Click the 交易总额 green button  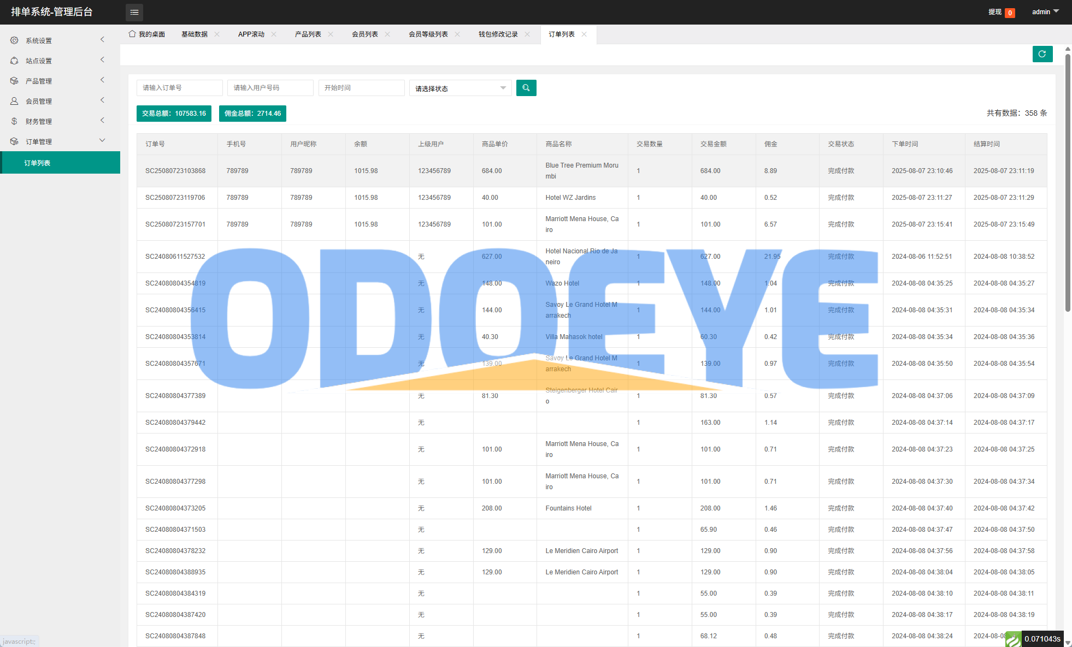pyautogui.click(x=174, y=114)
